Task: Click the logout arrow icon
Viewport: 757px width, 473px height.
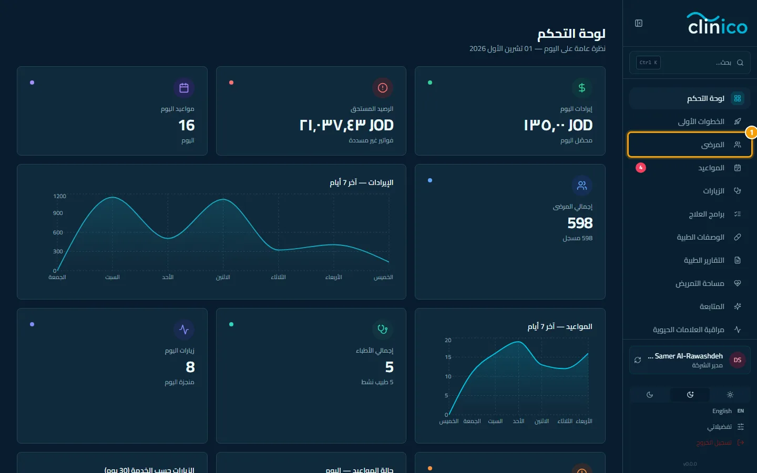Action: pos(741,443)
